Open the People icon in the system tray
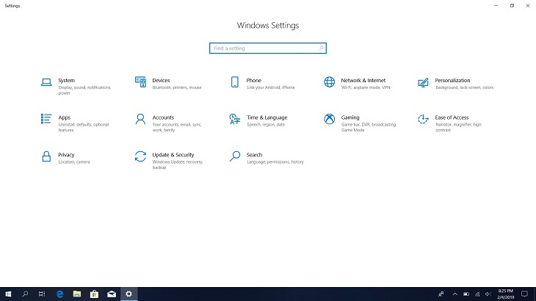The height and width of the screenshot is (301, 536). point(441,294)
